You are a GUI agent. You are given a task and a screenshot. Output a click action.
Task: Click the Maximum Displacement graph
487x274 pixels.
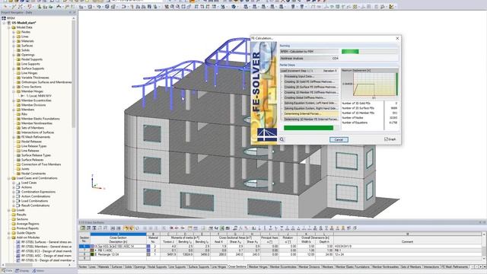(369, 84)
